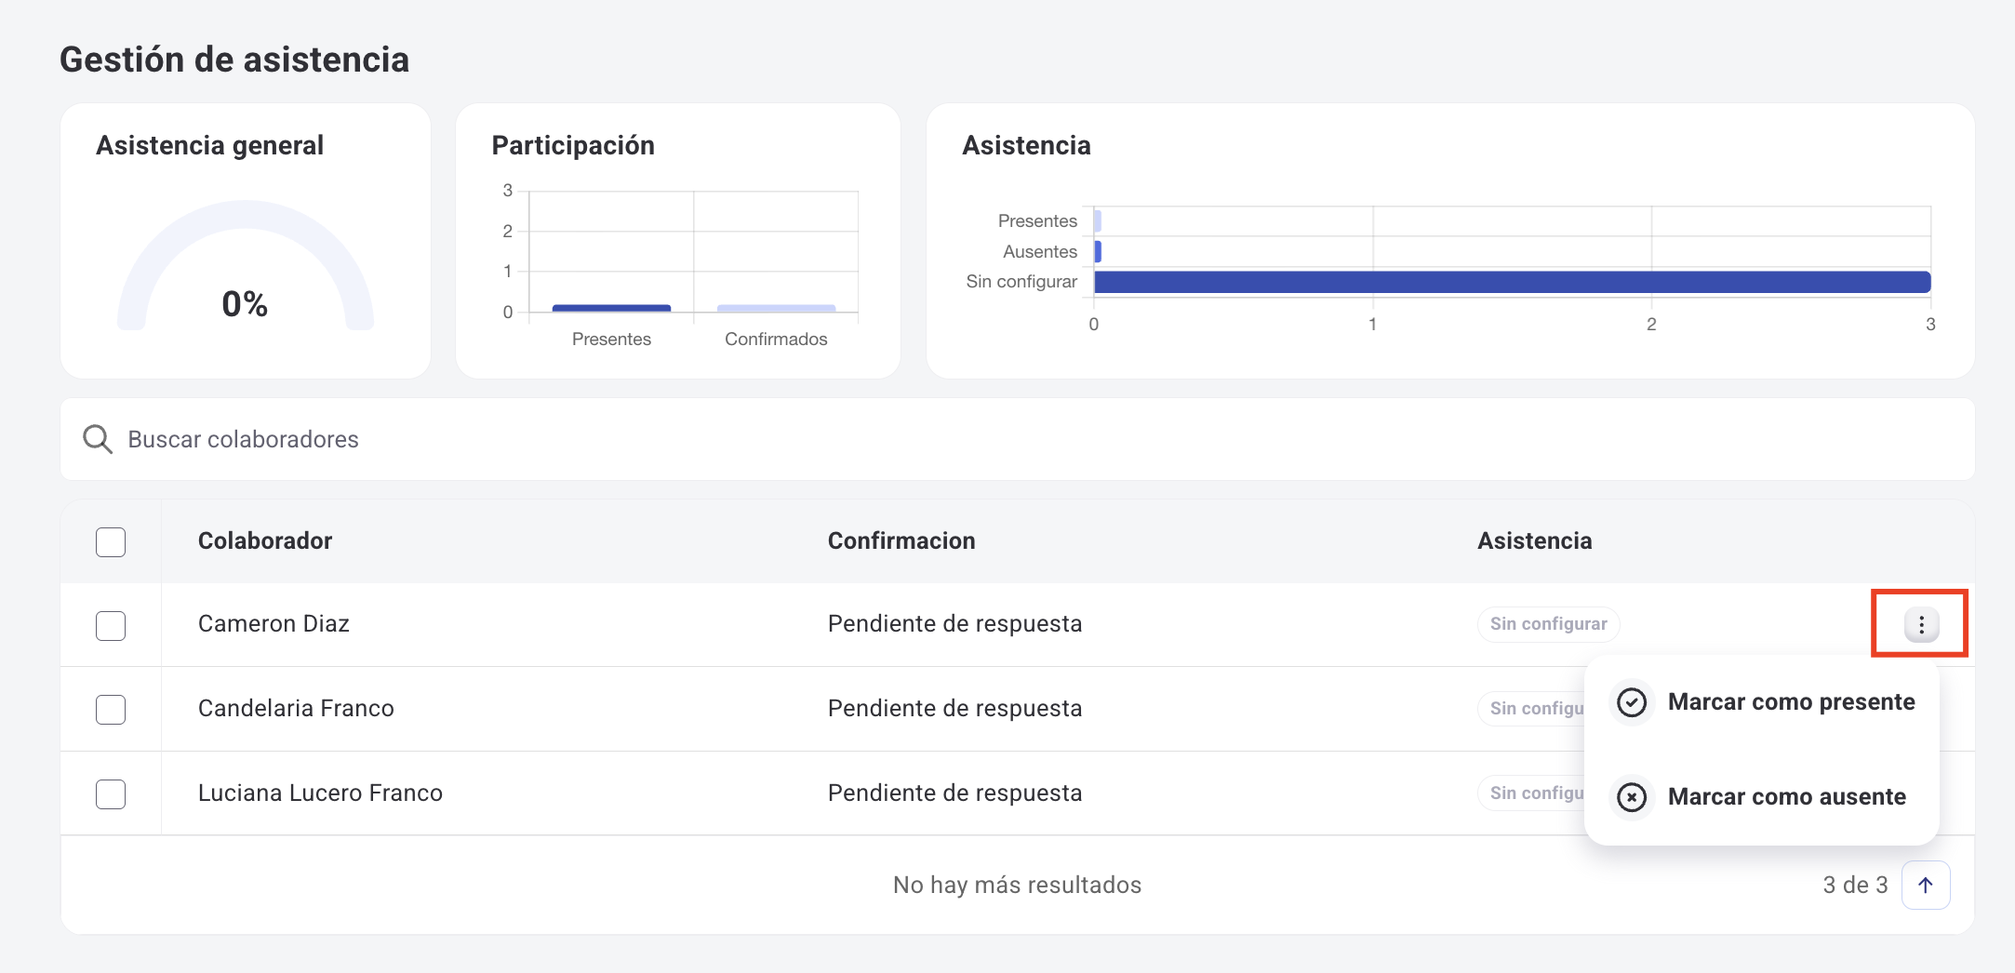Screen dimensions: 2015x973
Task: Click the up arrow pagination icon
Action: [x=1926, y=885]
